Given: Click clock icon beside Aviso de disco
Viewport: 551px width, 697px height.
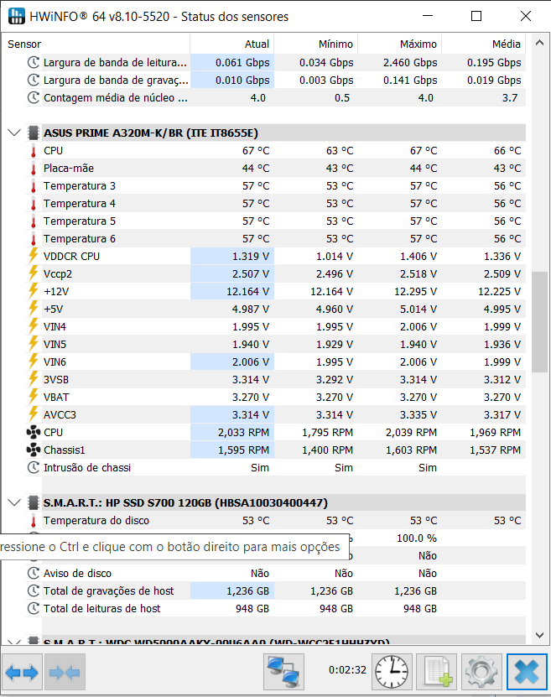Looking at the screenshot, I should point(34,574).
